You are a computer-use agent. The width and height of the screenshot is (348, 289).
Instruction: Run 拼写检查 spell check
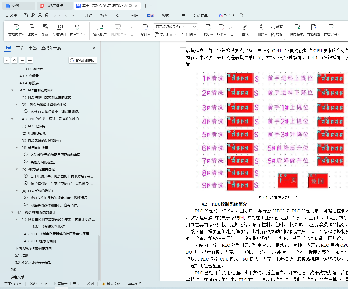(x=78, y=30)
